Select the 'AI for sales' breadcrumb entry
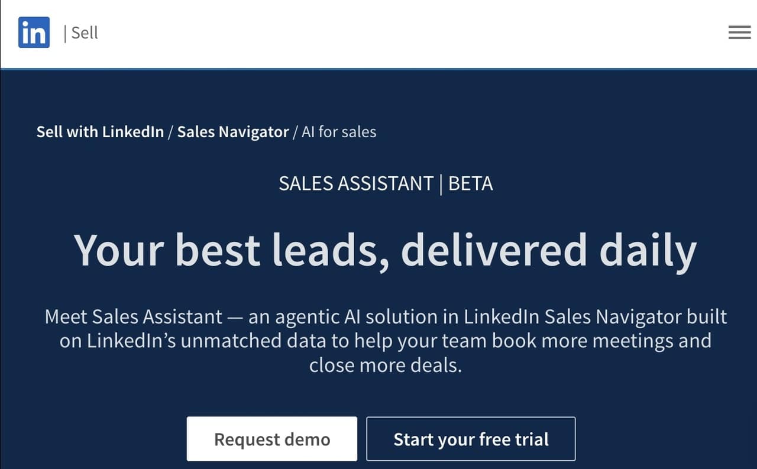The image size is (757, 469). 338,131
